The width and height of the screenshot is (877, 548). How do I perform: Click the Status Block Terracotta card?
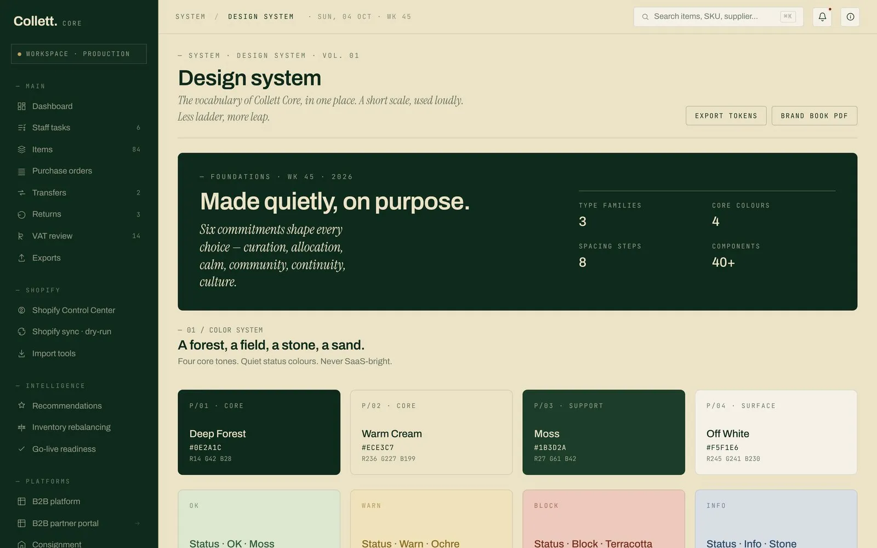click(603, 519)
